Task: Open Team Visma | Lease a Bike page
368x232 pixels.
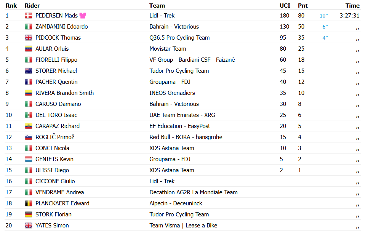Action: coord(183,226)
